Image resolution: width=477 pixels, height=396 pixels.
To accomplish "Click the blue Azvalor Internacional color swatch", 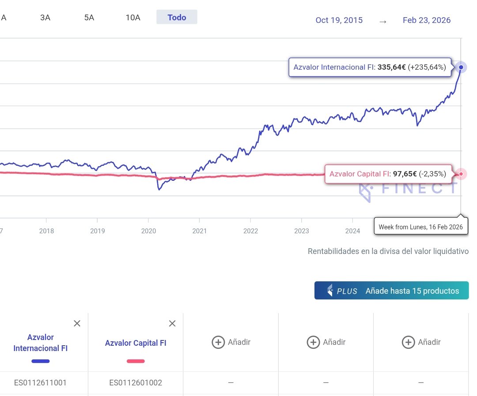I will 41,361.
